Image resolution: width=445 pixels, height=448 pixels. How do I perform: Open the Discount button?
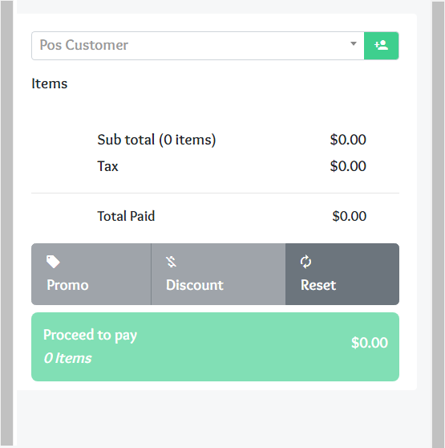click(218, 274)
